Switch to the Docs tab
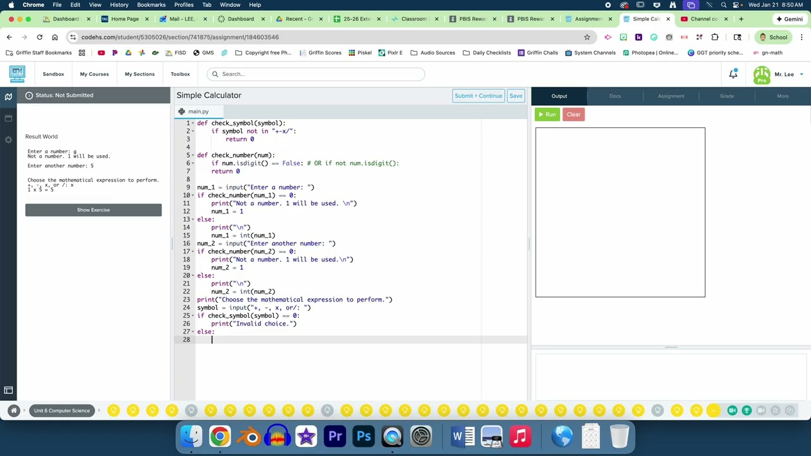 (x=615, y=96)
